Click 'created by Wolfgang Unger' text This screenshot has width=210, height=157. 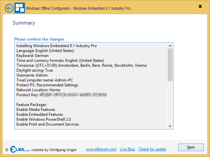click(54, 150)
